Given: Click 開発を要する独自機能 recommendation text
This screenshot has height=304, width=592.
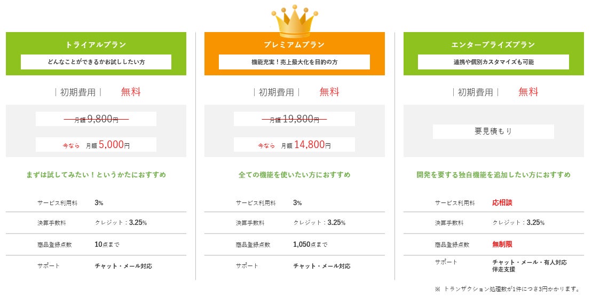Looking at the screenshot, I should tap(493, 175).
